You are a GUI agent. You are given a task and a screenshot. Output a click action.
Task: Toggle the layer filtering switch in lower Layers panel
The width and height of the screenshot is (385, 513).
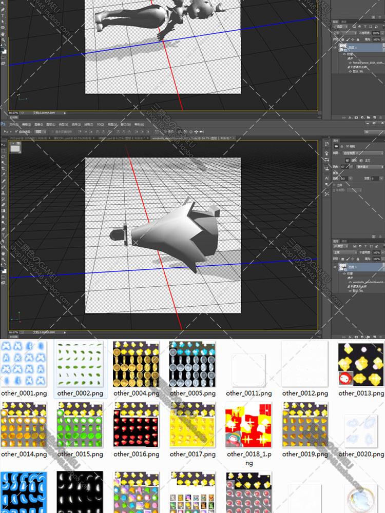tap(383, 246)
